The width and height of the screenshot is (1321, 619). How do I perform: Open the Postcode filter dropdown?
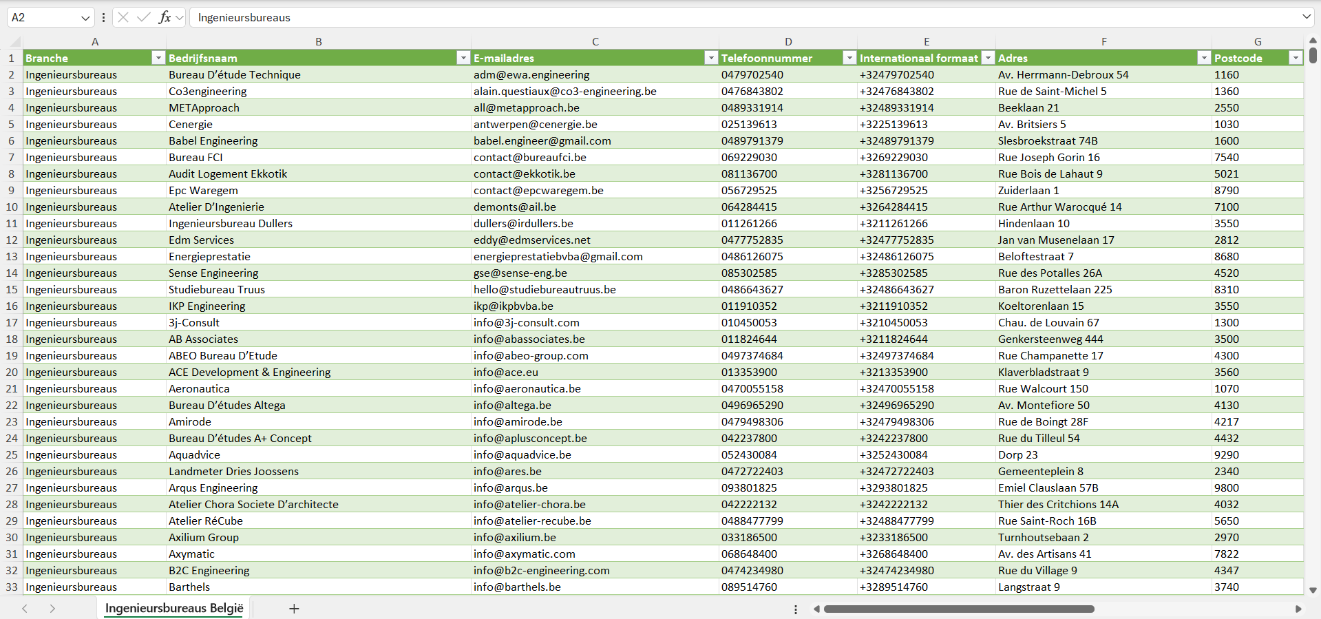coord(1295,59)
